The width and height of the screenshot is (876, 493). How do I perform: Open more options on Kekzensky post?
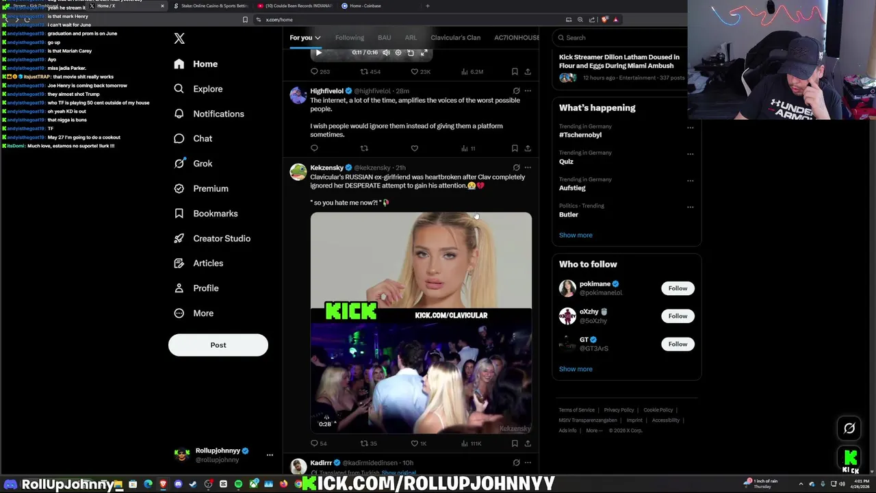[528, 167]
